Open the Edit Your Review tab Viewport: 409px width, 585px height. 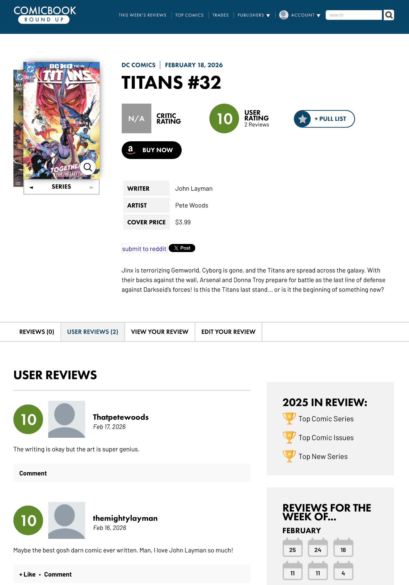pos(228,332)
